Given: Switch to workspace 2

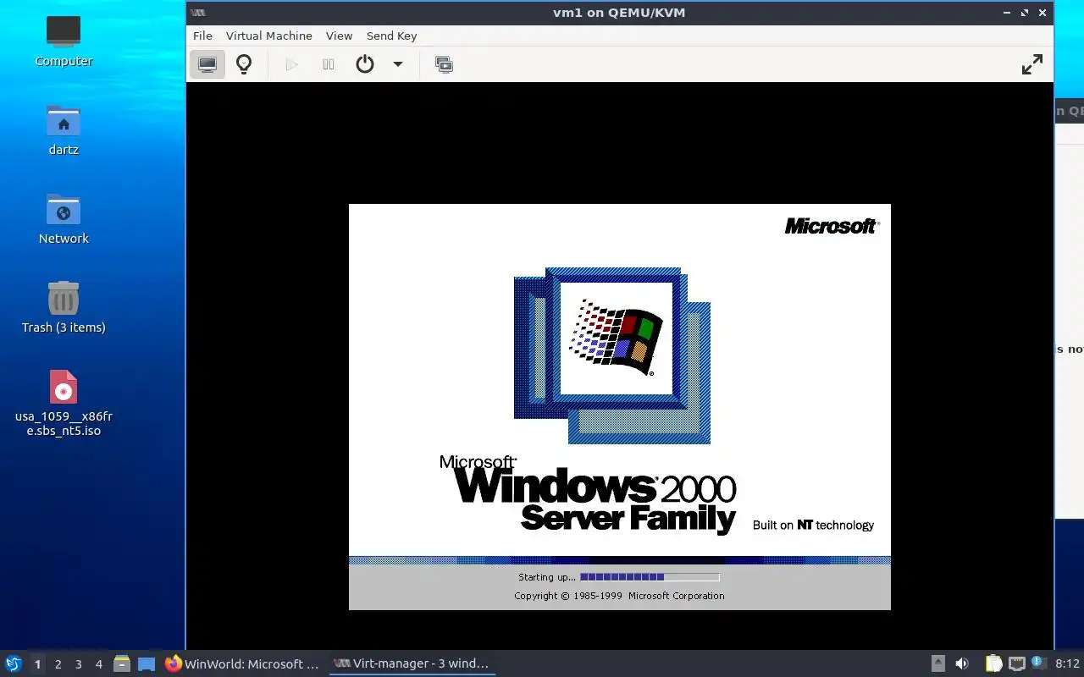Looking at the screenshot, I should [x=58, y=664].
